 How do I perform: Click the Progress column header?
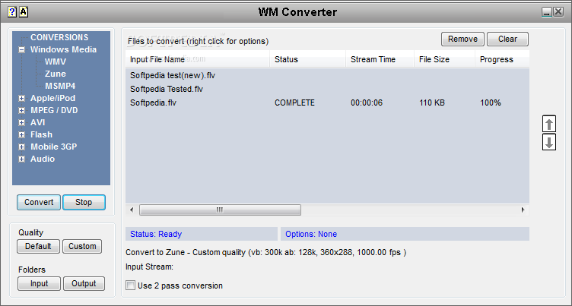coord(502,59)
